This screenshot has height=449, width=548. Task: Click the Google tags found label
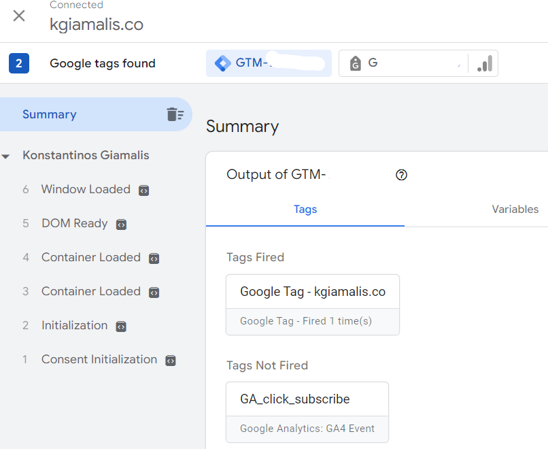[103, 63]
